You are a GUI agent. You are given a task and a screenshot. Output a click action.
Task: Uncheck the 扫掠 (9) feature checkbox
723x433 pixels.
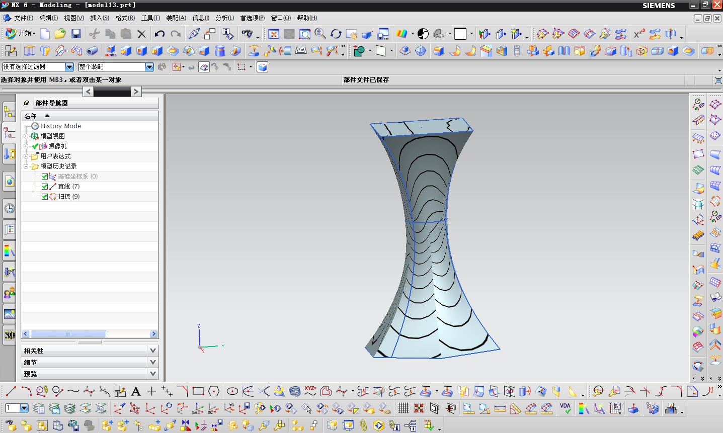click(45, 197)
